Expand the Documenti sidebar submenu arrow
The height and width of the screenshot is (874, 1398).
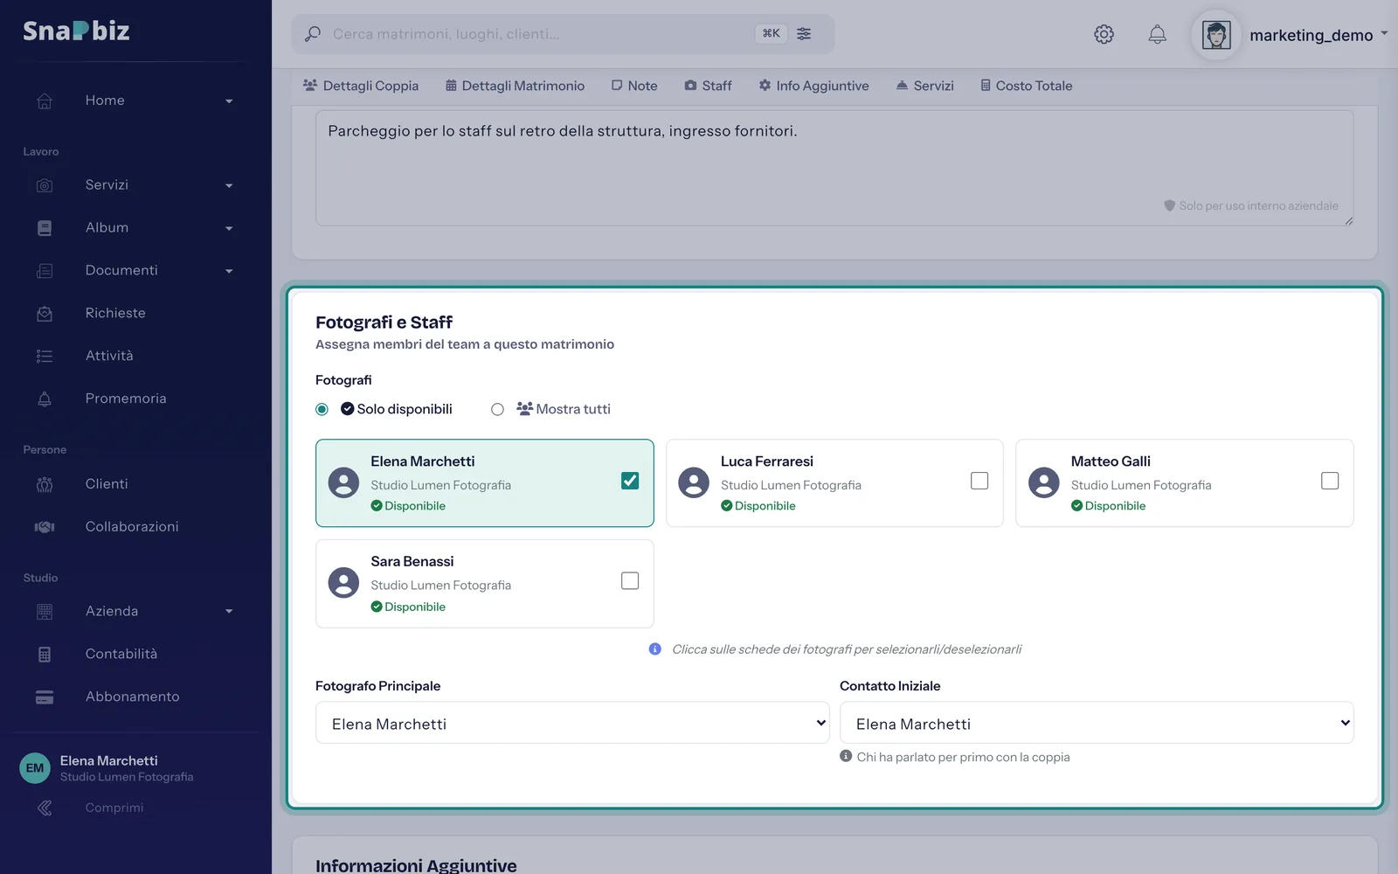[x=229, y=272]
